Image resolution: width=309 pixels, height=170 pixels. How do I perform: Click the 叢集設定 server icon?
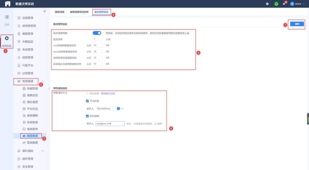24,95
